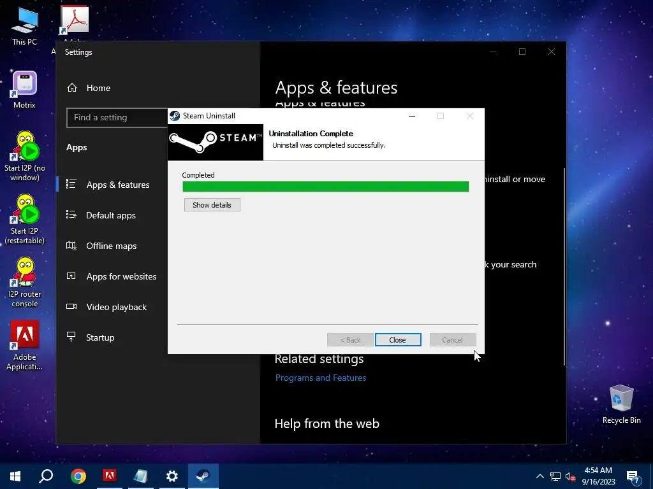
Task: Open Apps for websites settings page
Action: point(121,276)
